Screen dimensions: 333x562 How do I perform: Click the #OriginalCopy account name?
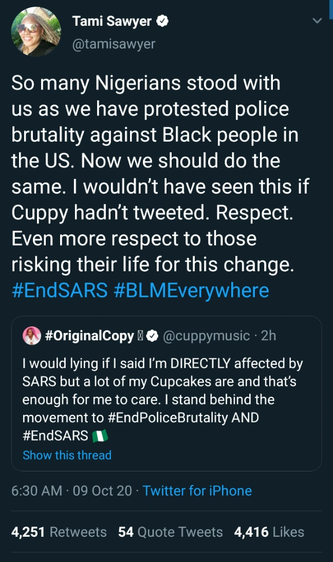tap(89, 336)
